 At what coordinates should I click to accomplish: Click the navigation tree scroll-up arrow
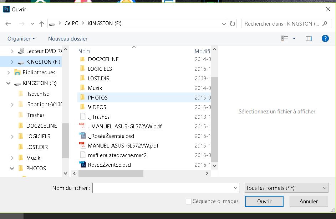[65, 49]
